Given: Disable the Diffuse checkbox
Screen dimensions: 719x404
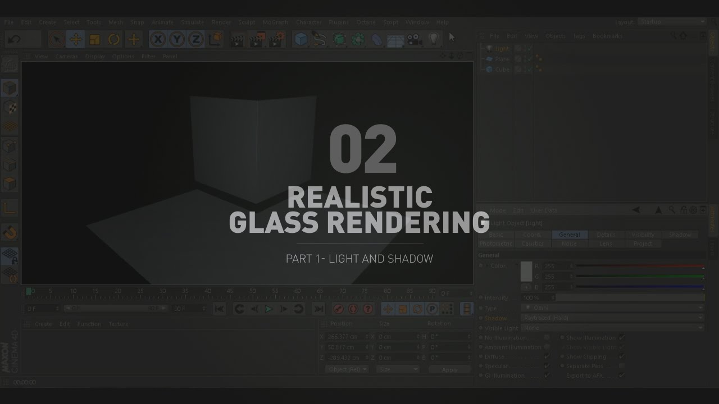Looking at the screenshot, I should [547, 356].
